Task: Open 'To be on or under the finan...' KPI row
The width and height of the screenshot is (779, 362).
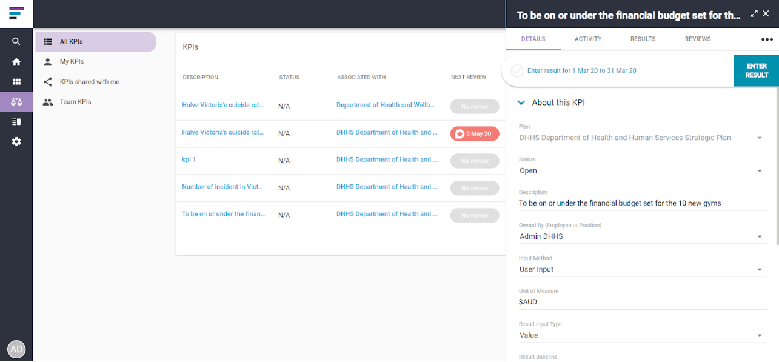Action: point(223,214)
